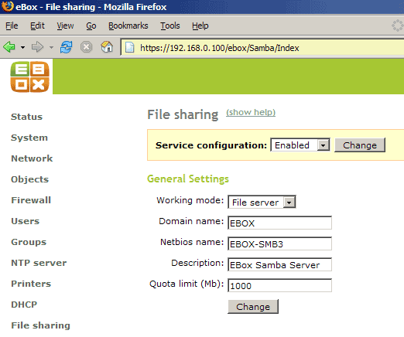404x337 pixels.
Task: Open the Printers section in sidebar
Action: pos(31,284)
